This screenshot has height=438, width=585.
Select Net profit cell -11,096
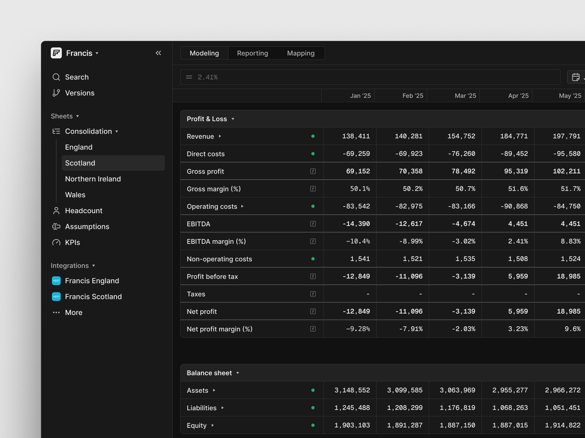[x=403, y=311]
